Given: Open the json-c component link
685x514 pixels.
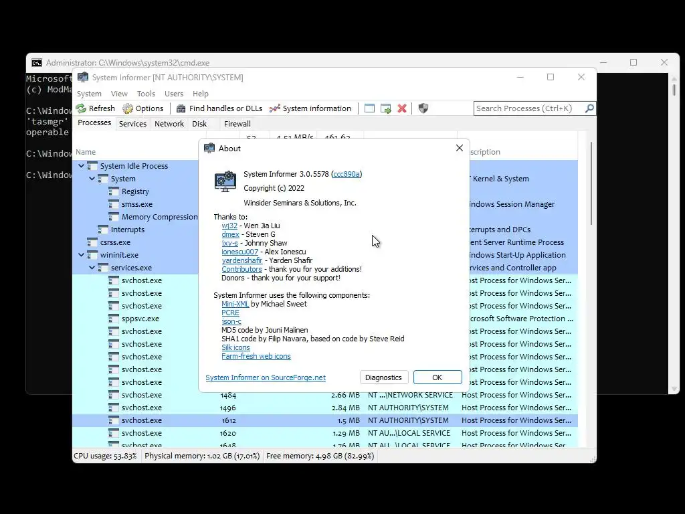Looking at the screenshot, I should (231, 321).
